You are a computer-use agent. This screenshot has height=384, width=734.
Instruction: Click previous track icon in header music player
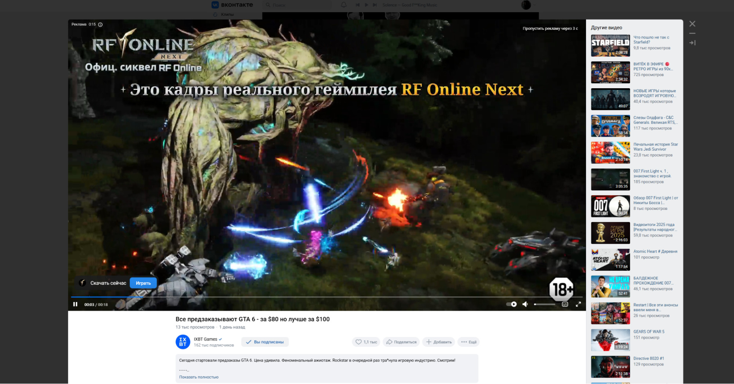358,5
